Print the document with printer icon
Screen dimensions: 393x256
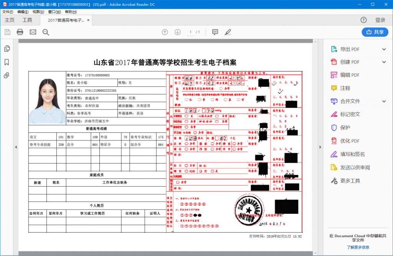[20, 32]
